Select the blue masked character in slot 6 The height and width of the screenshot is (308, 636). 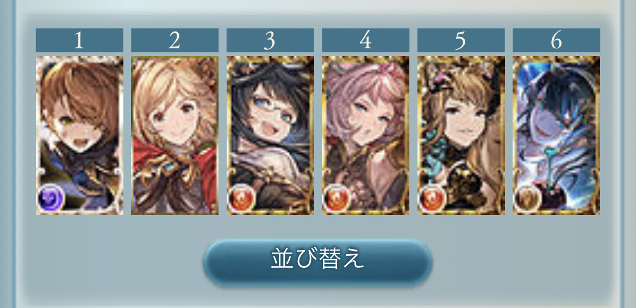click(557, 135)
